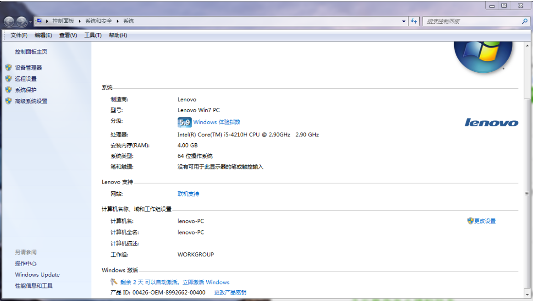Click the refresh icon in the address bar
This screenshot has height=301, width=533.
click(413, 21)
